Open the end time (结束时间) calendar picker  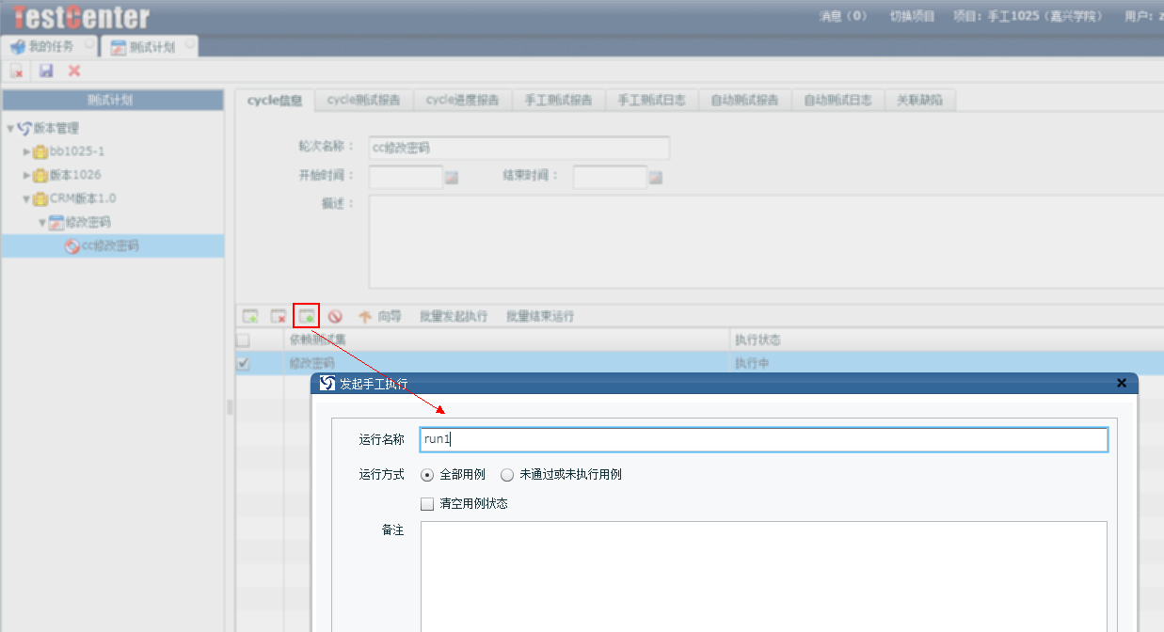coord(656,177)
